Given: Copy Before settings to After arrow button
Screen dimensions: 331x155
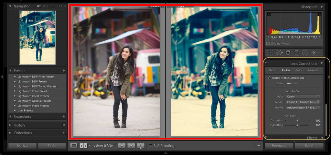Looking at the screenshot, I should (x=122, y=146).
